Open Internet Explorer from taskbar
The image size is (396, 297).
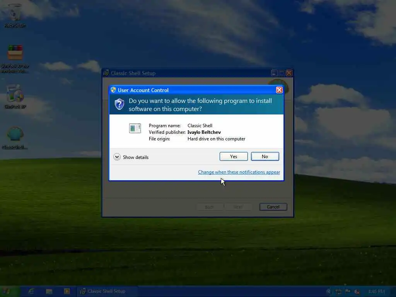click(x=31, y=292)
